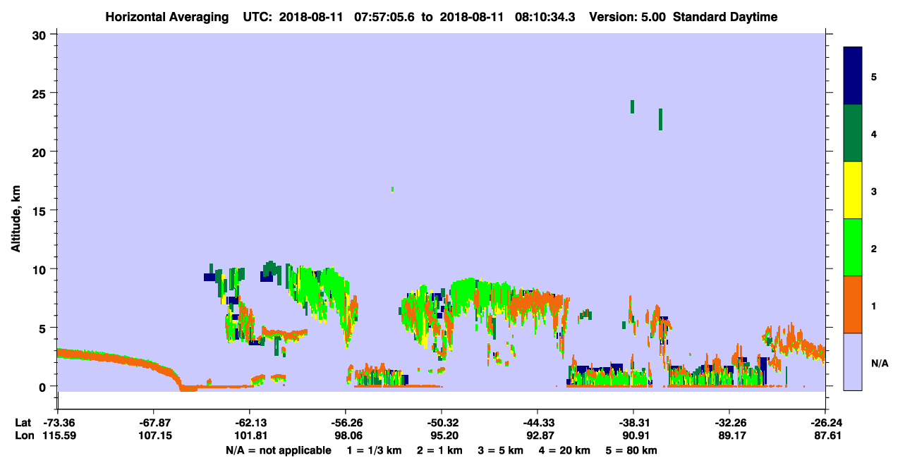Click the yellow colorbar segment labeled 3
This screenshot has width=917, height=470.
853,190
